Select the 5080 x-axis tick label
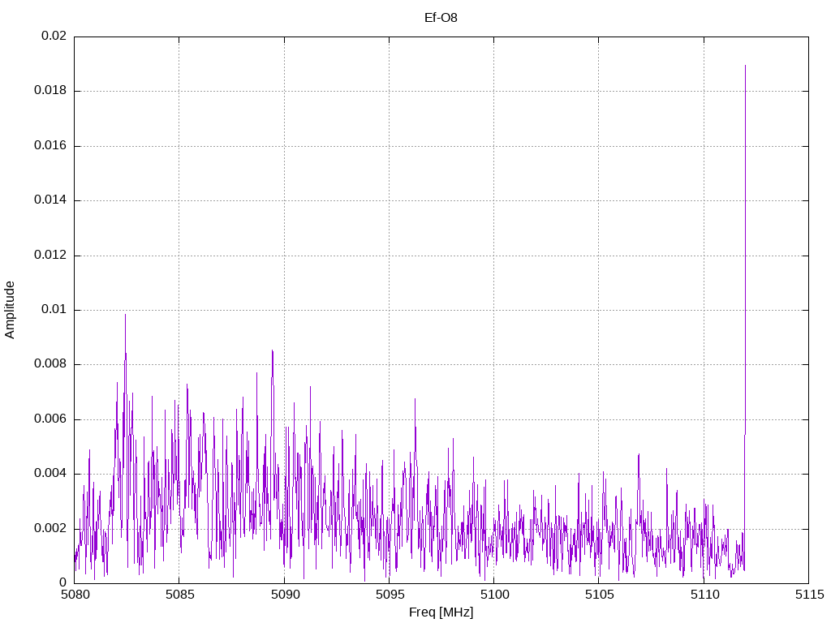 (x=75, y=595)
